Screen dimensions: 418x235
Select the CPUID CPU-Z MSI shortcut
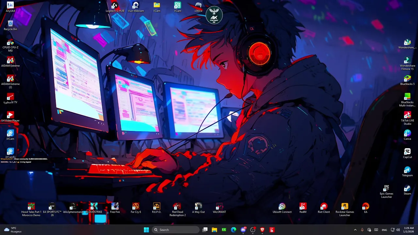[10, 45]
